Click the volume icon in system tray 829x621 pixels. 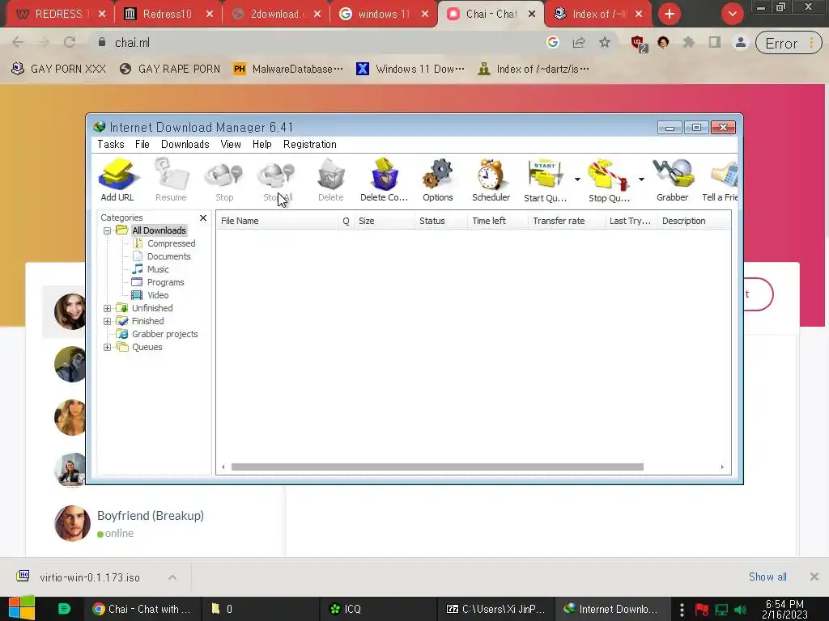click(x=741, y=610)
